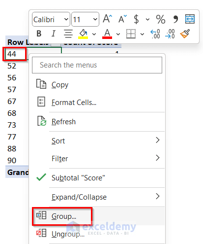Decrease decimal places
203x244 pixels.
pos(170,34)
